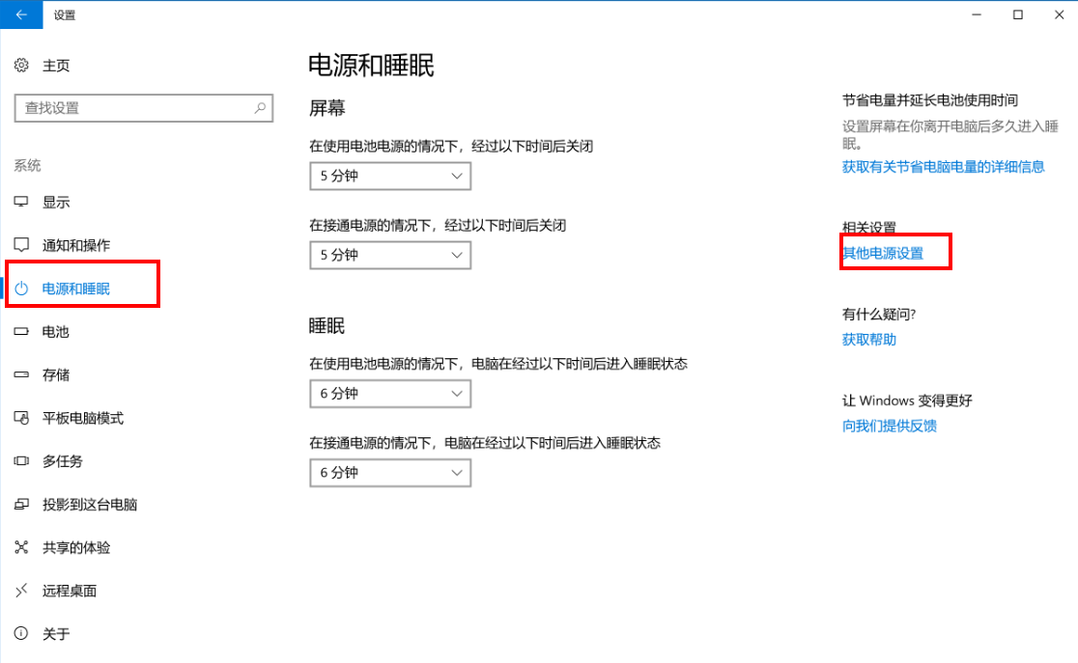Click the 平板电脑模式 tablet icon
This screenshot has height=663, width=1078.
pos(22,418)
